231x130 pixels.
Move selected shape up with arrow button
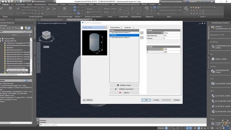142,33
